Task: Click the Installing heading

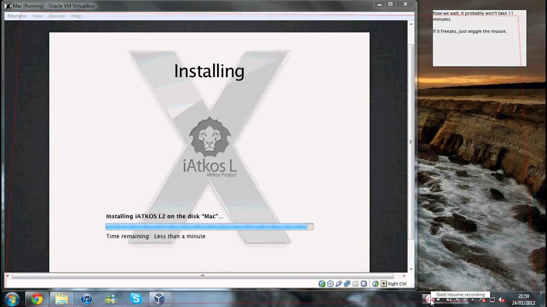Action: [209, 71]
